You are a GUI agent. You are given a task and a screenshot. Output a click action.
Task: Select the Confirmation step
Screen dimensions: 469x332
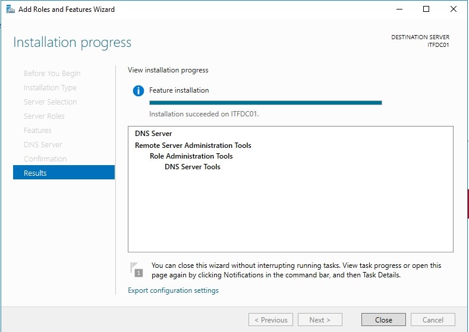click(x=45, y=159)
